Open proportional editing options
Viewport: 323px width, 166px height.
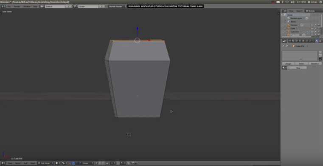(113, 163)
